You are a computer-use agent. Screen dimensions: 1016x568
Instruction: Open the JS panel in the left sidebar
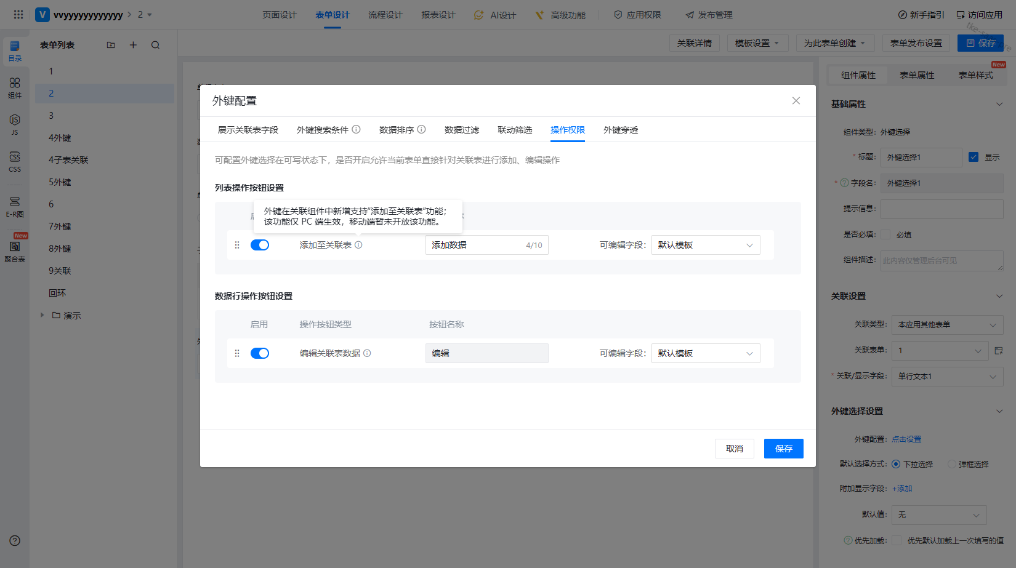15,124
